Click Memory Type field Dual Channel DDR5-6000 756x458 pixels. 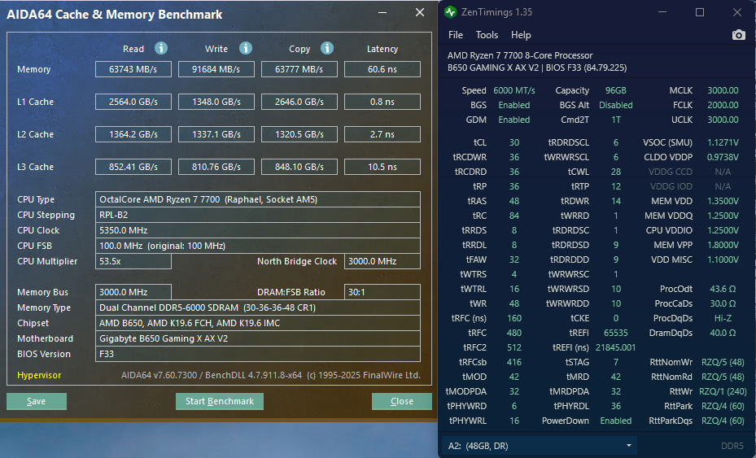258,308
